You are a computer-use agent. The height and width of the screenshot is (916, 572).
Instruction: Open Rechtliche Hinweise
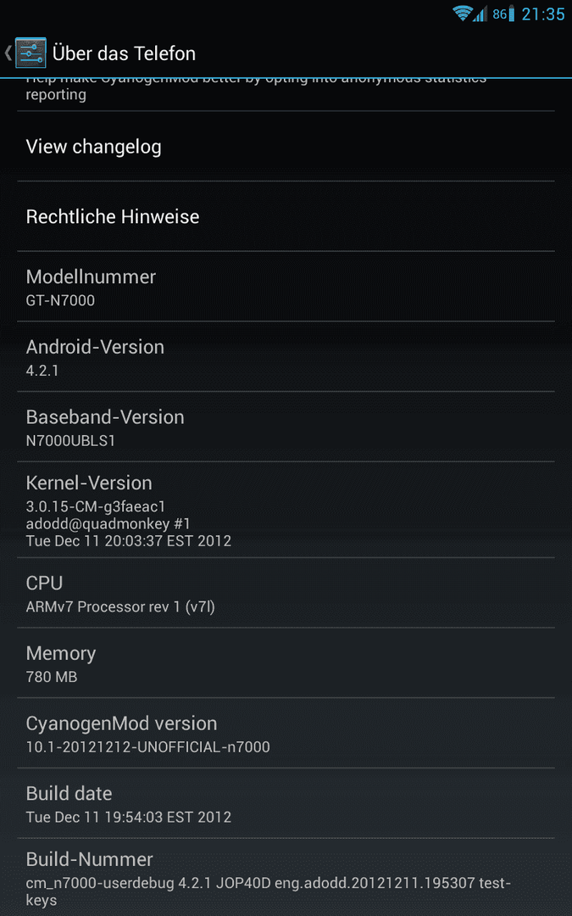click(286, 216)
